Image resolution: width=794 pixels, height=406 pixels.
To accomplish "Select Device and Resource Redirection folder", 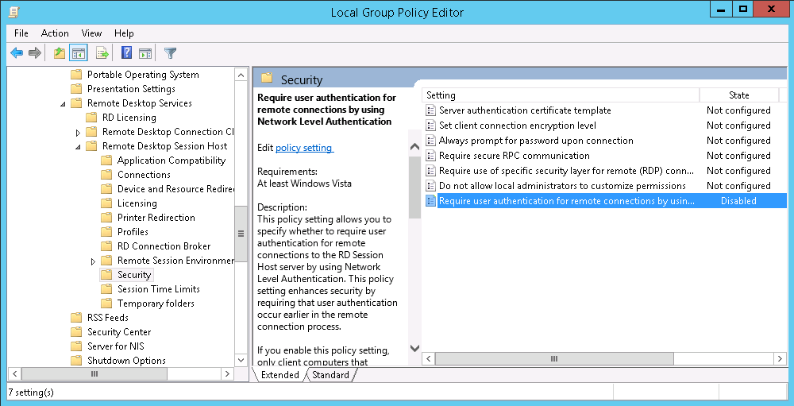I will (x=175, y=189).
